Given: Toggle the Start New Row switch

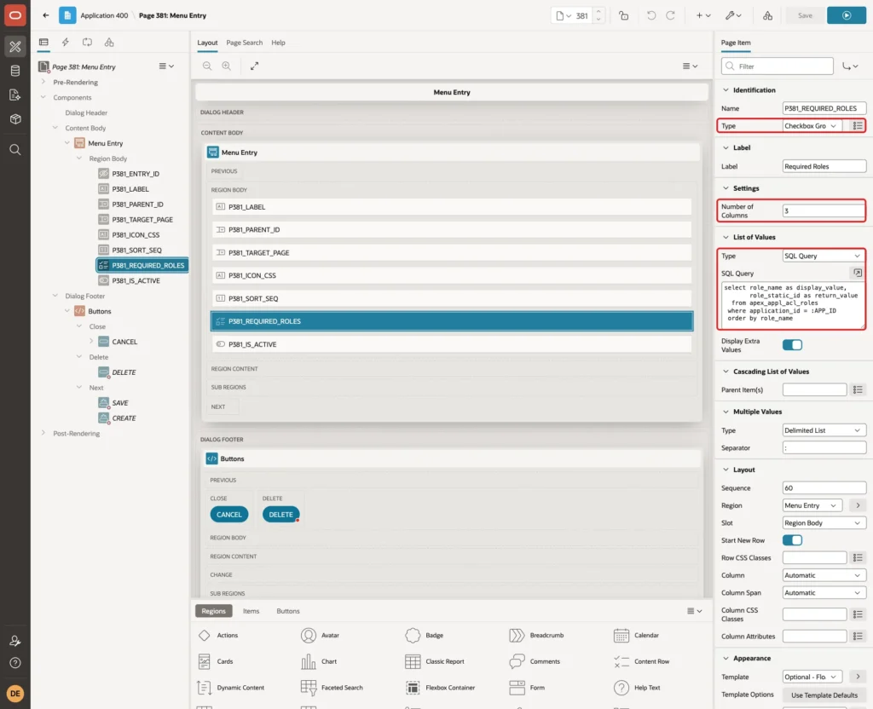Looking at the screenshot, I should [792, 540].
